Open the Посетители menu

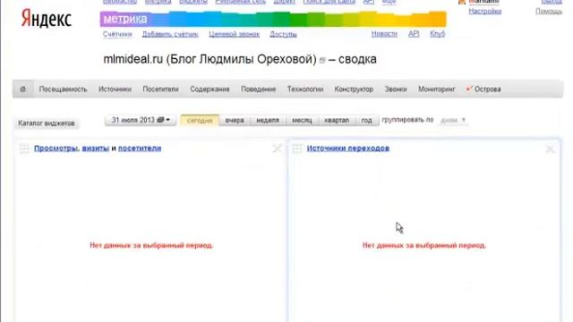pyautogui.click(x=160, y=89)
